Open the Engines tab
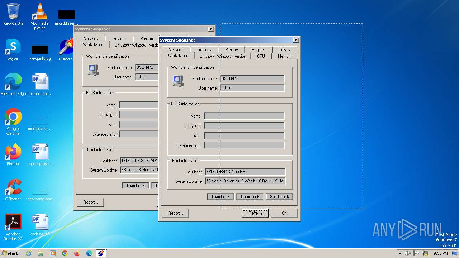The height and width of the screenshot is (258, 459). 259,50
